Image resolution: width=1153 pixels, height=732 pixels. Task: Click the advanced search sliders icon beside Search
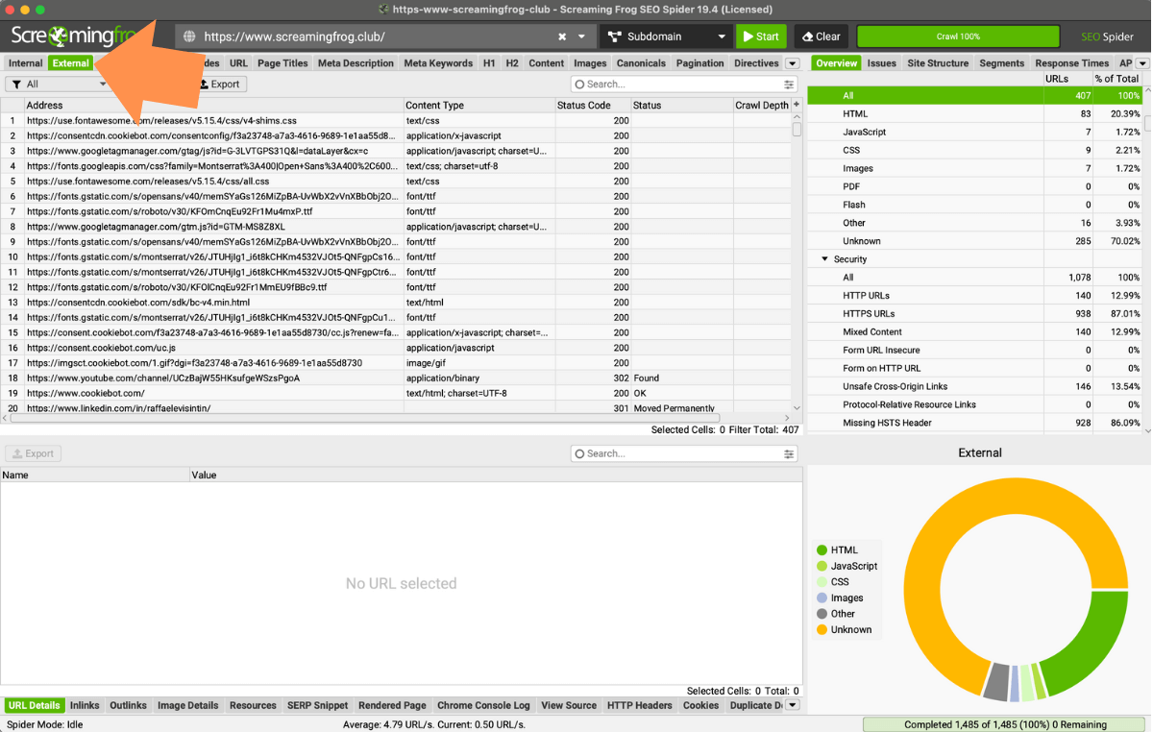pyautogui.click(x=789, y=84)
